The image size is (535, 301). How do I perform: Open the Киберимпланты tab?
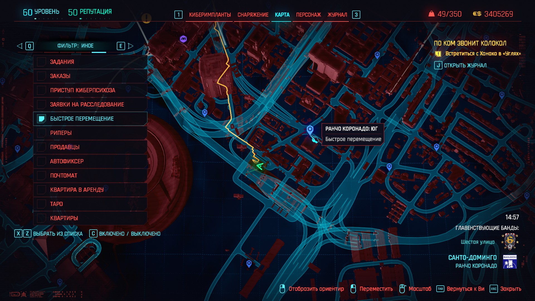(210, 15)
